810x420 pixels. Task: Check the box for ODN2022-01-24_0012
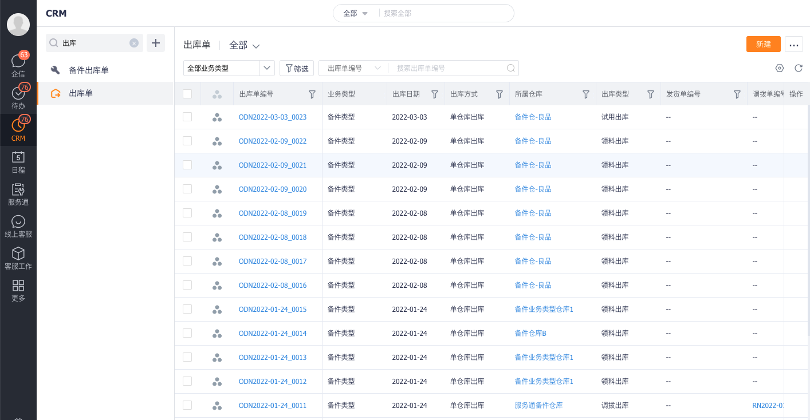pyautogui.click(x=187, y=381)
